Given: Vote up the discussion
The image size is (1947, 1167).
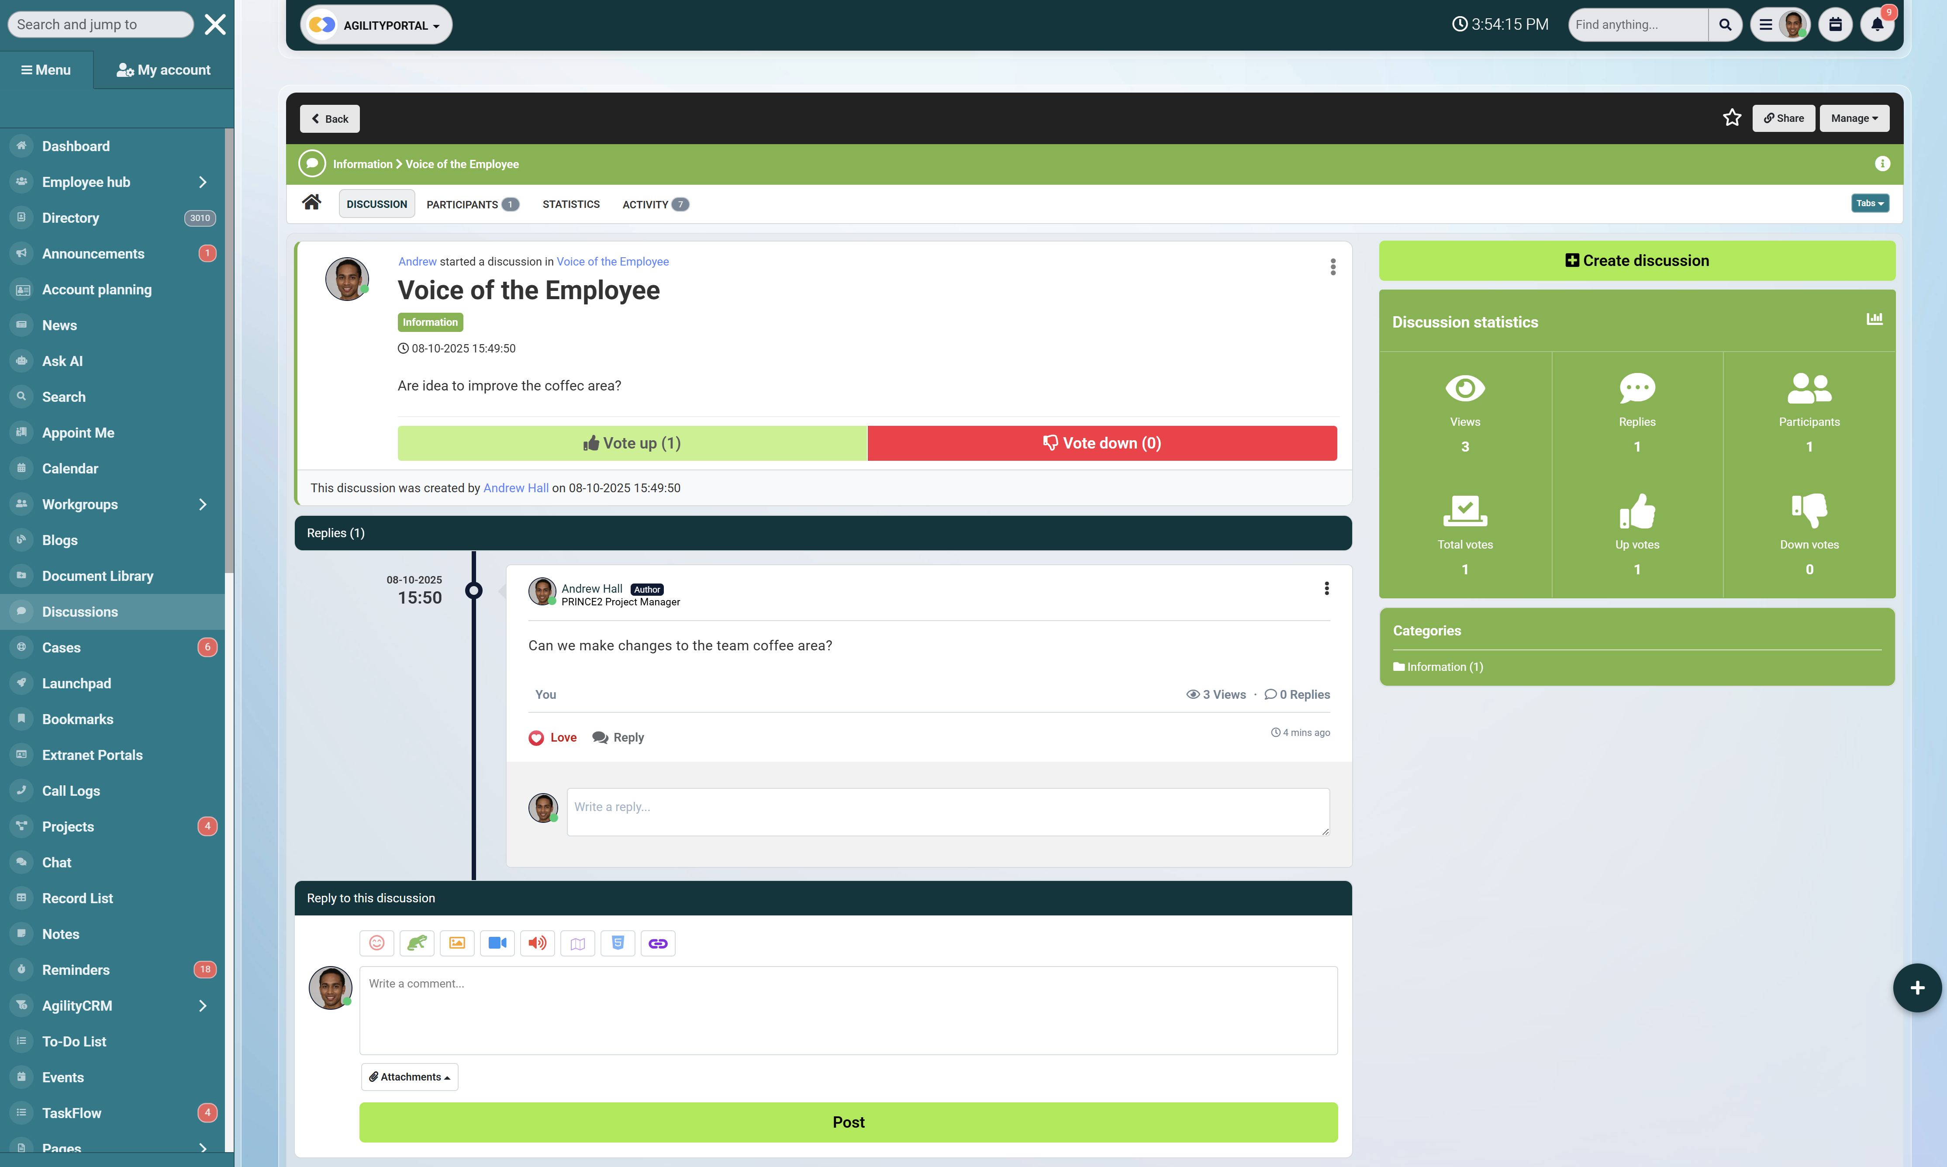Looking at the screenshot, I should [632, 443].
